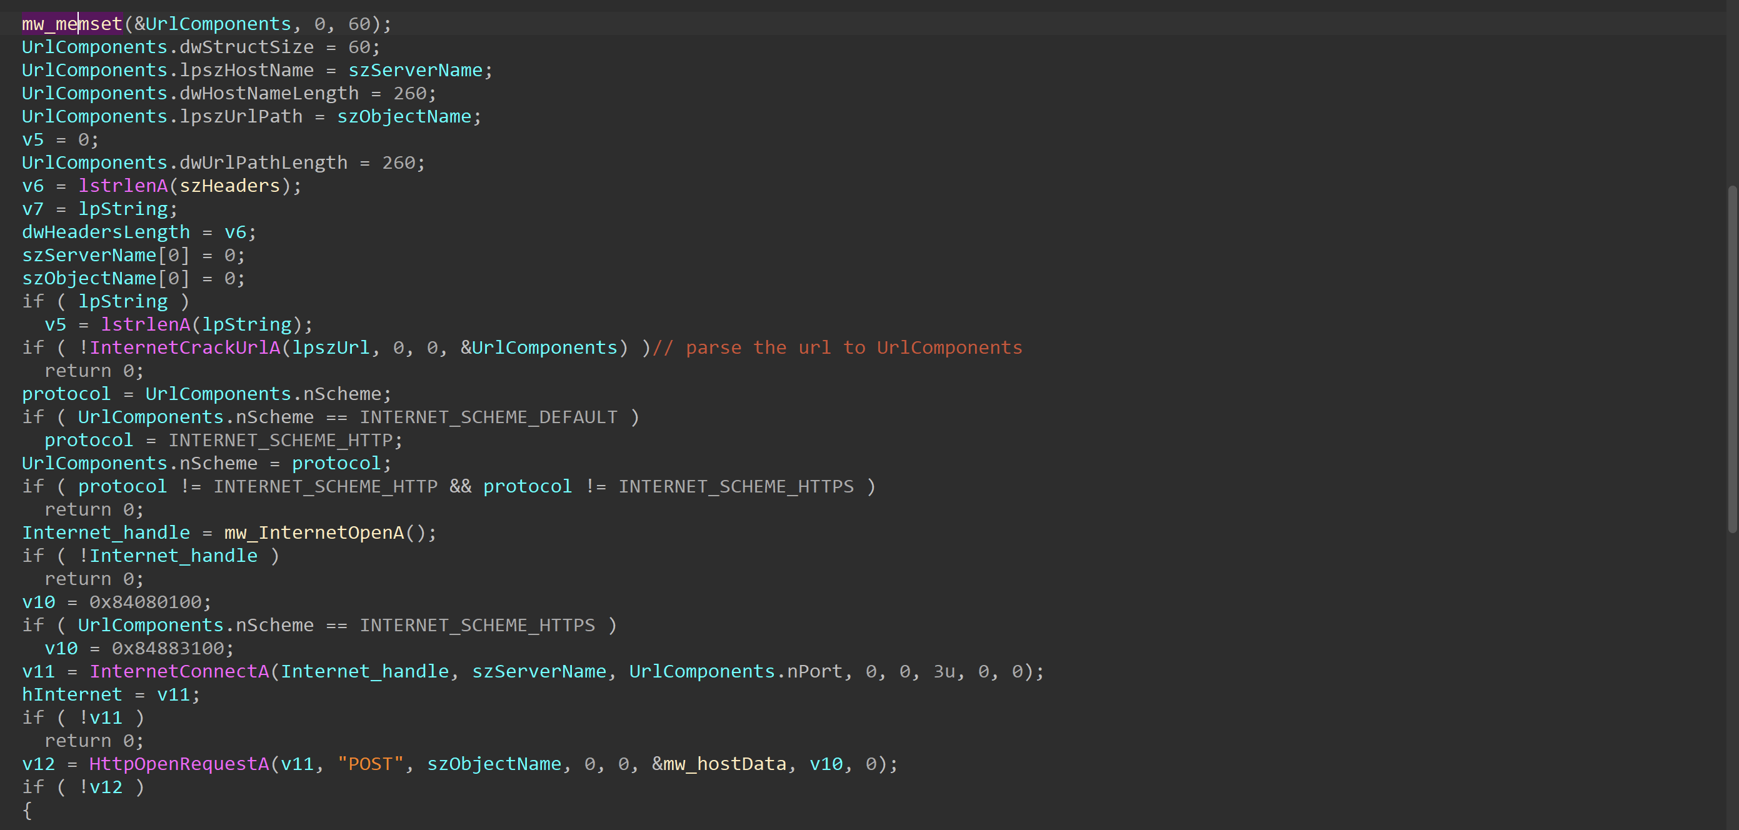This screenshot has width=1739, height=830.
Task: Click the INTERNET_SCHEME_DEFAULT constant
Action: coord(488,417)
